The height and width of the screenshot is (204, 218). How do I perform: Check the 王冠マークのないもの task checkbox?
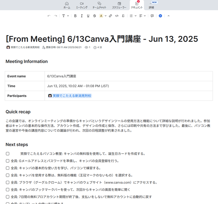pos(8,175)
